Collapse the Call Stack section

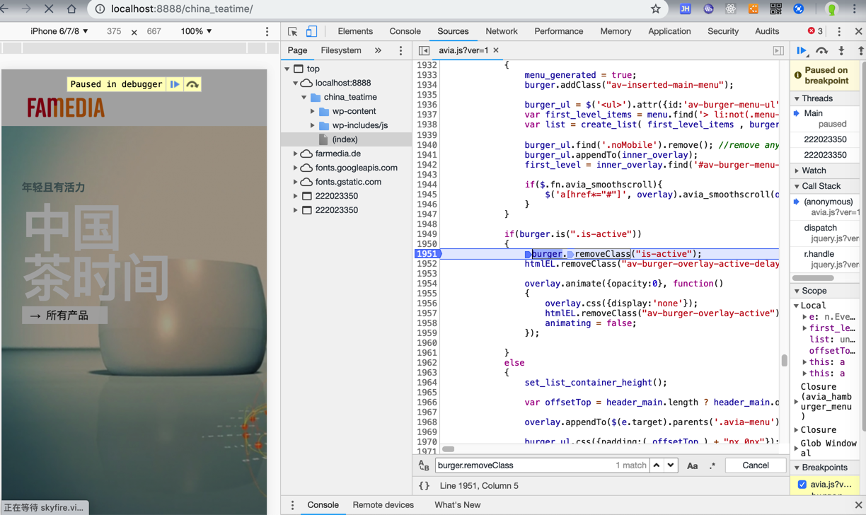point(821,186)
